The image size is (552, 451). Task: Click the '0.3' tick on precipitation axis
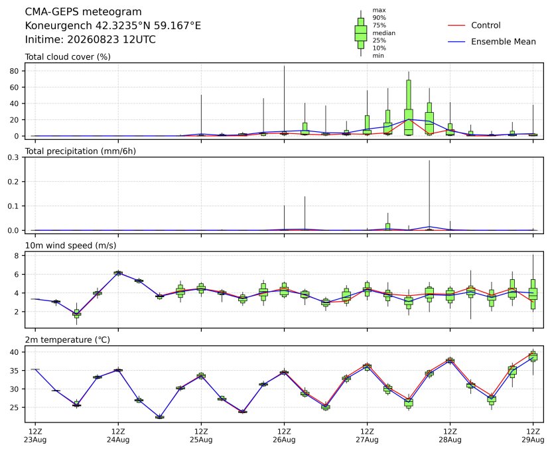pos(13,157)
